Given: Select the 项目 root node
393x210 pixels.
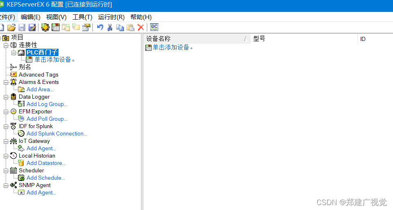Looking at the screenshot, I should pyautogui.click(x=17, y=38).
